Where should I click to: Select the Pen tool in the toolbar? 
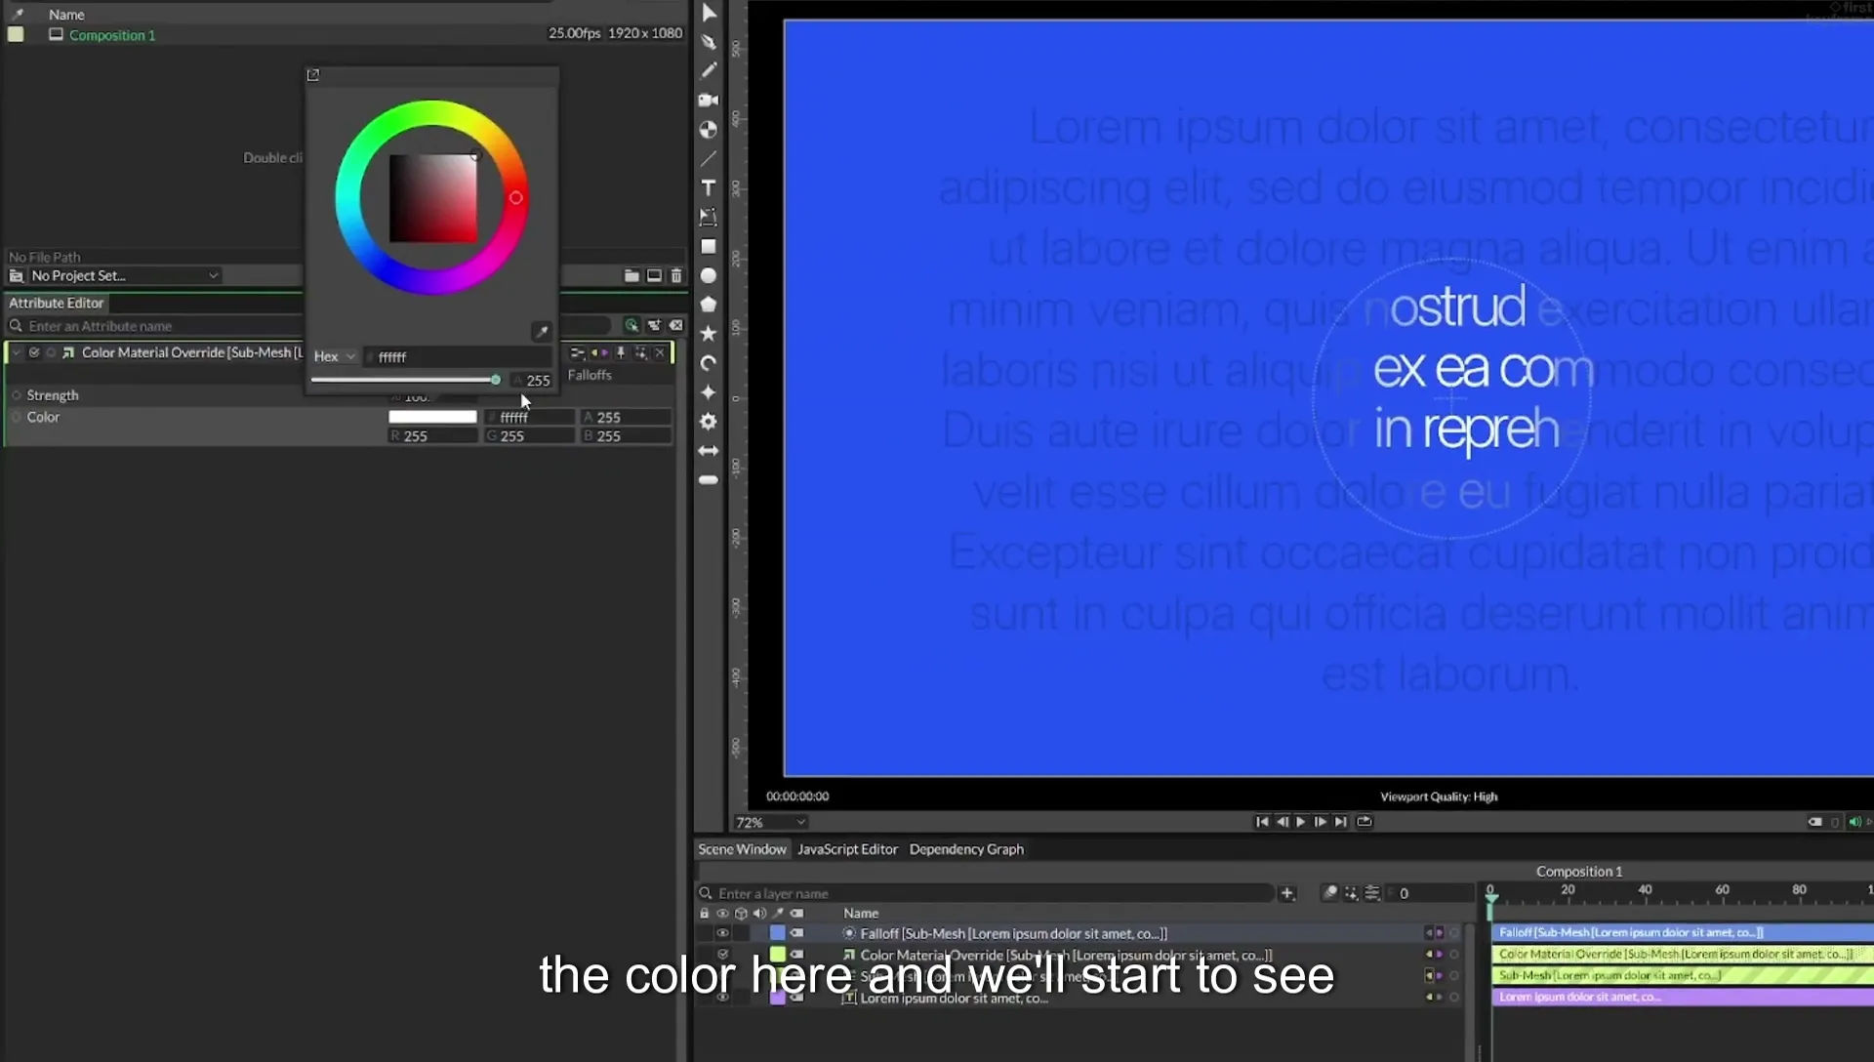pos(709,42)
